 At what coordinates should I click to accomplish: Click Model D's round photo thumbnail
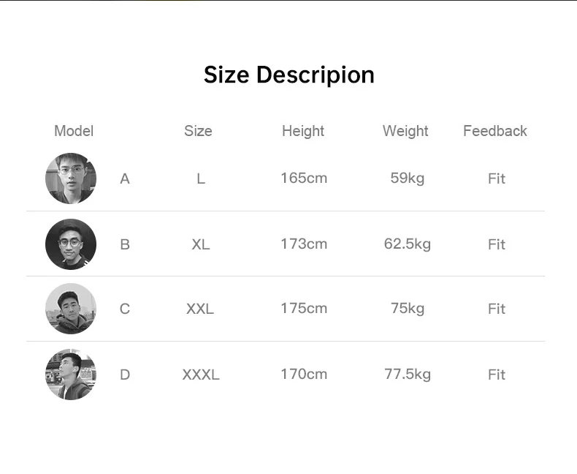coord(71,375)
